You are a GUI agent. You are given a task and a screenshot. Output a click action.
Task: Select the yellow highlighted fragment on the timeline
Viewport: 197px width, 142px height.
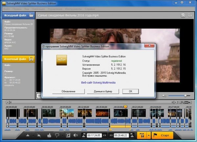pos(120,127)
